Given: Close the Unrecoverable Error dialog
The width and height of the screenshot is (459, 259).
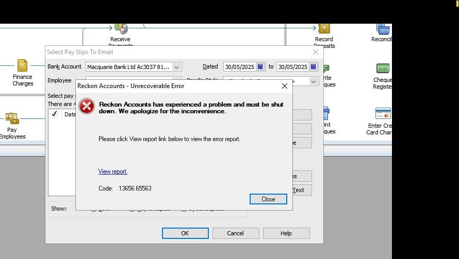Looking at the screenshot, I should click(x=268, y=199).
